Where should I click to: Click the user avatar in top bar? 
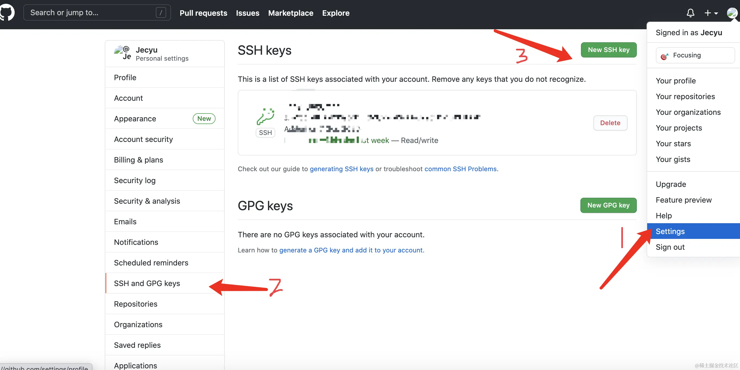[732, 13]
